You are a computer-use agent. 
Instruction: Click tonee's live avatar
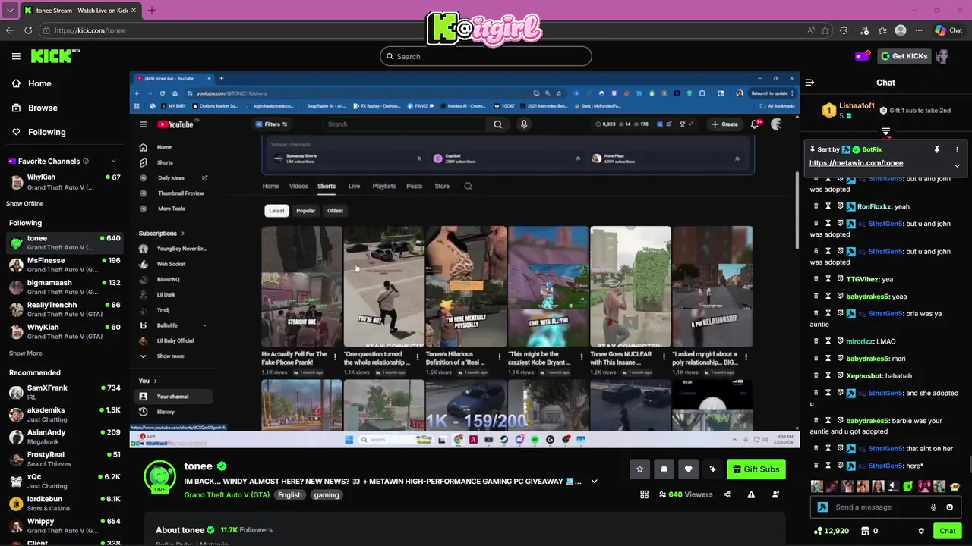pyautogui.click(x=160, y=477)
